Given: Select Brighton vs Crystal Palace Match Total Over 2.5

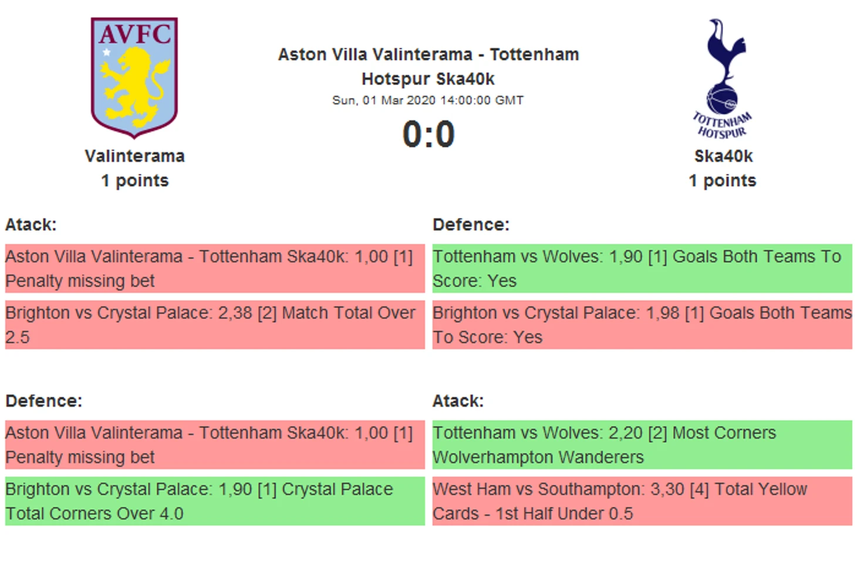Looking at the screenshot, I should pyautogui.click(x=215, y=325).
